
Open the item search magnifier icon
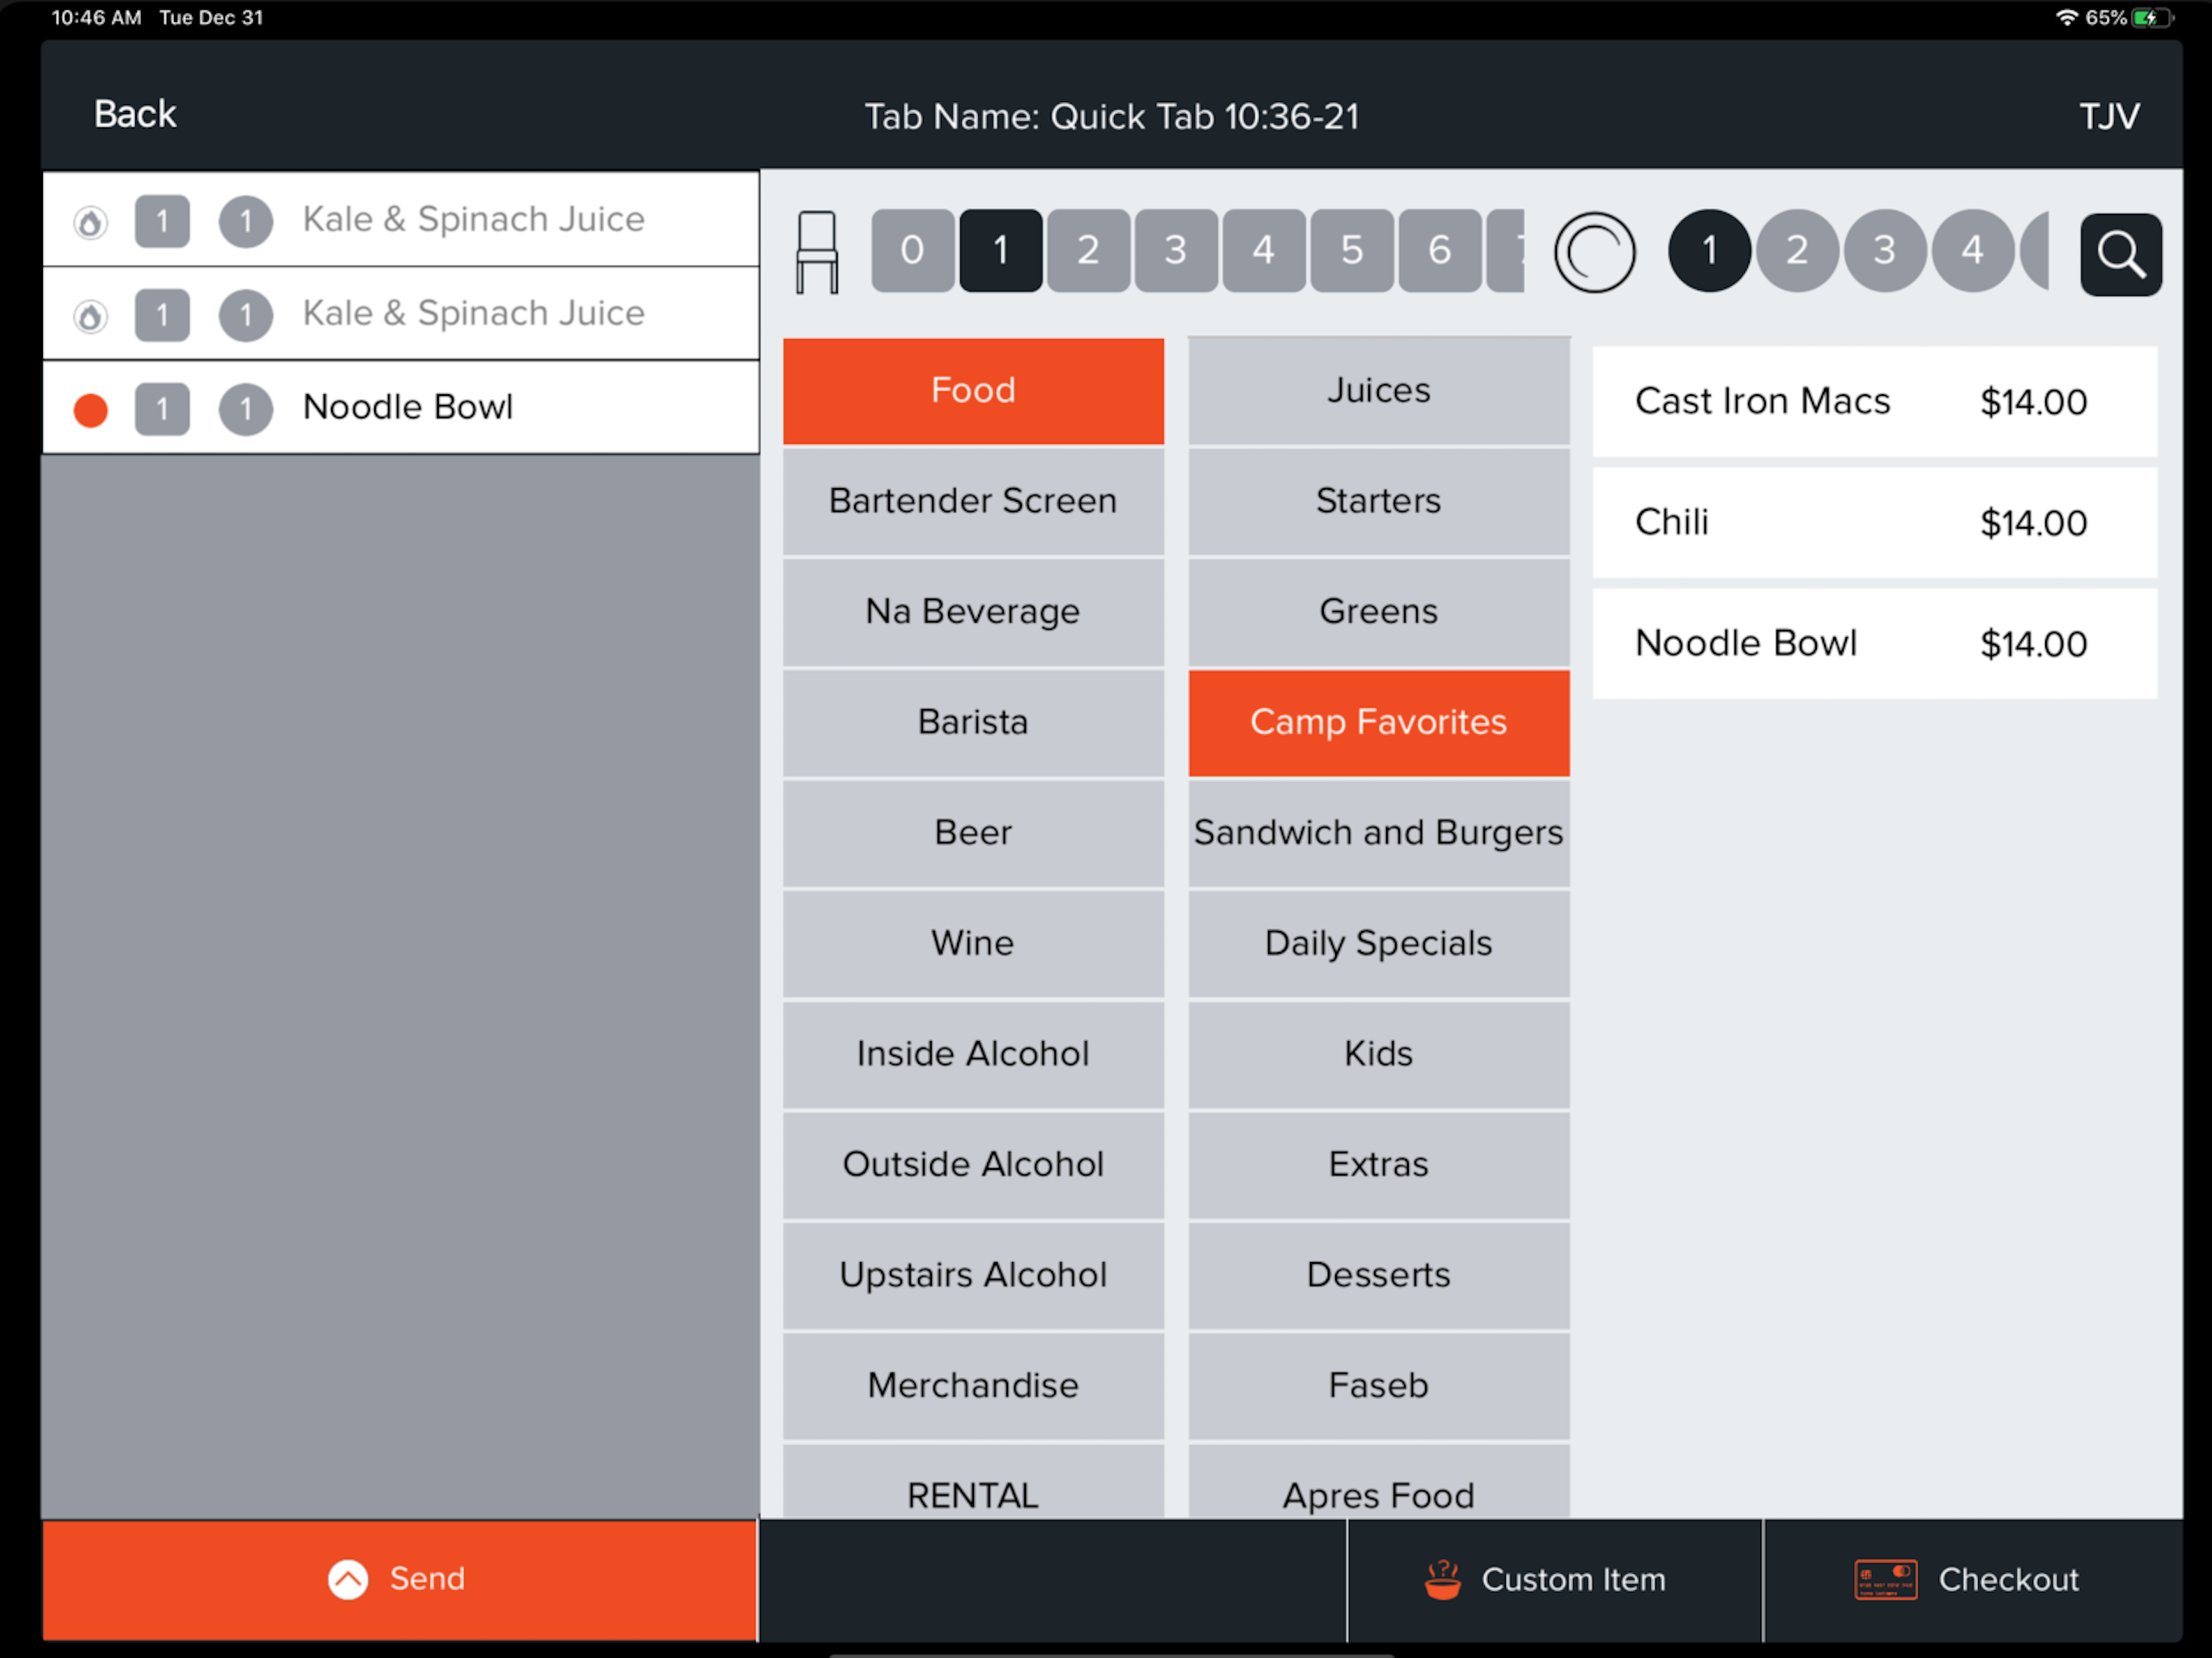pos(2120,254)
